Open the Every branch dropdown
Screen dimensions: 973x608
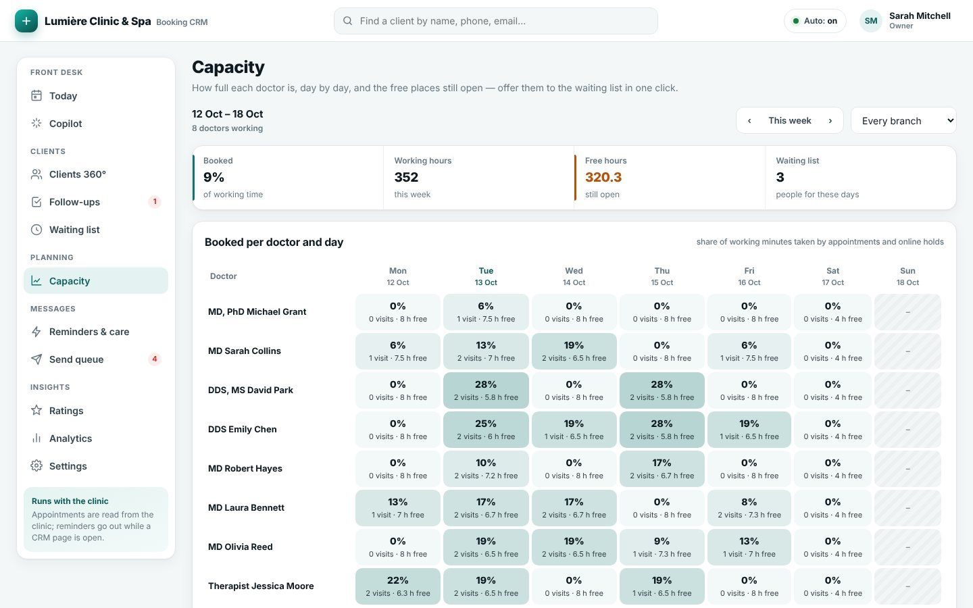click(903, 121)
